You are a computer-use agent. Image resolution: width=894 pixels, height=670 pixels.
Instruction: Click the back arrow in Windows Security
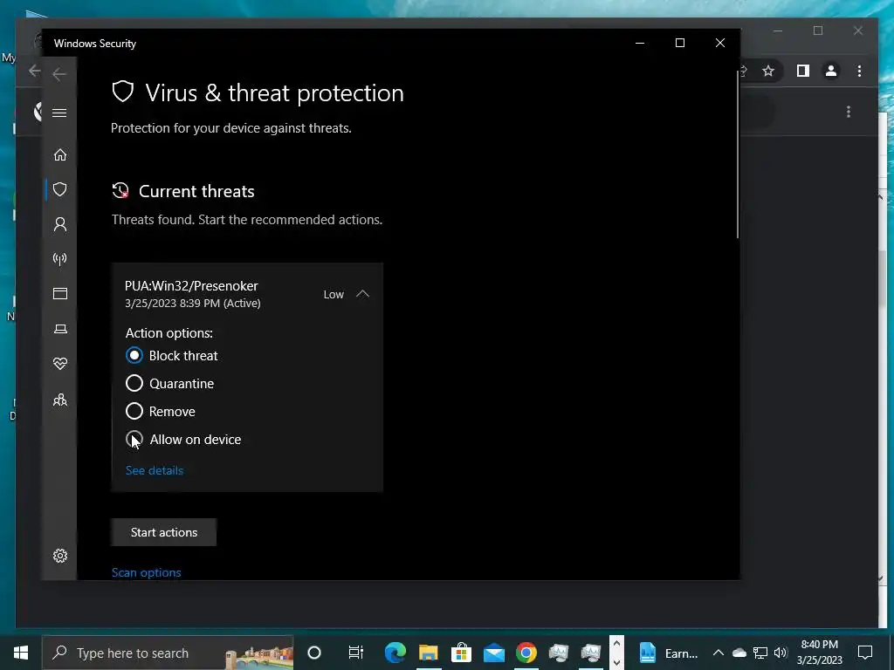pos(59,74)
